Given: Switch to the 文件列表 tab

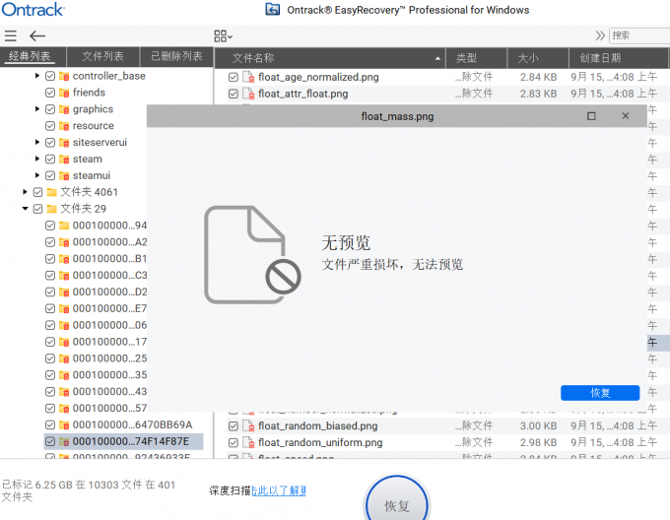Looking at the screenshot, I should pyautogui.click(x=102, y=56).
